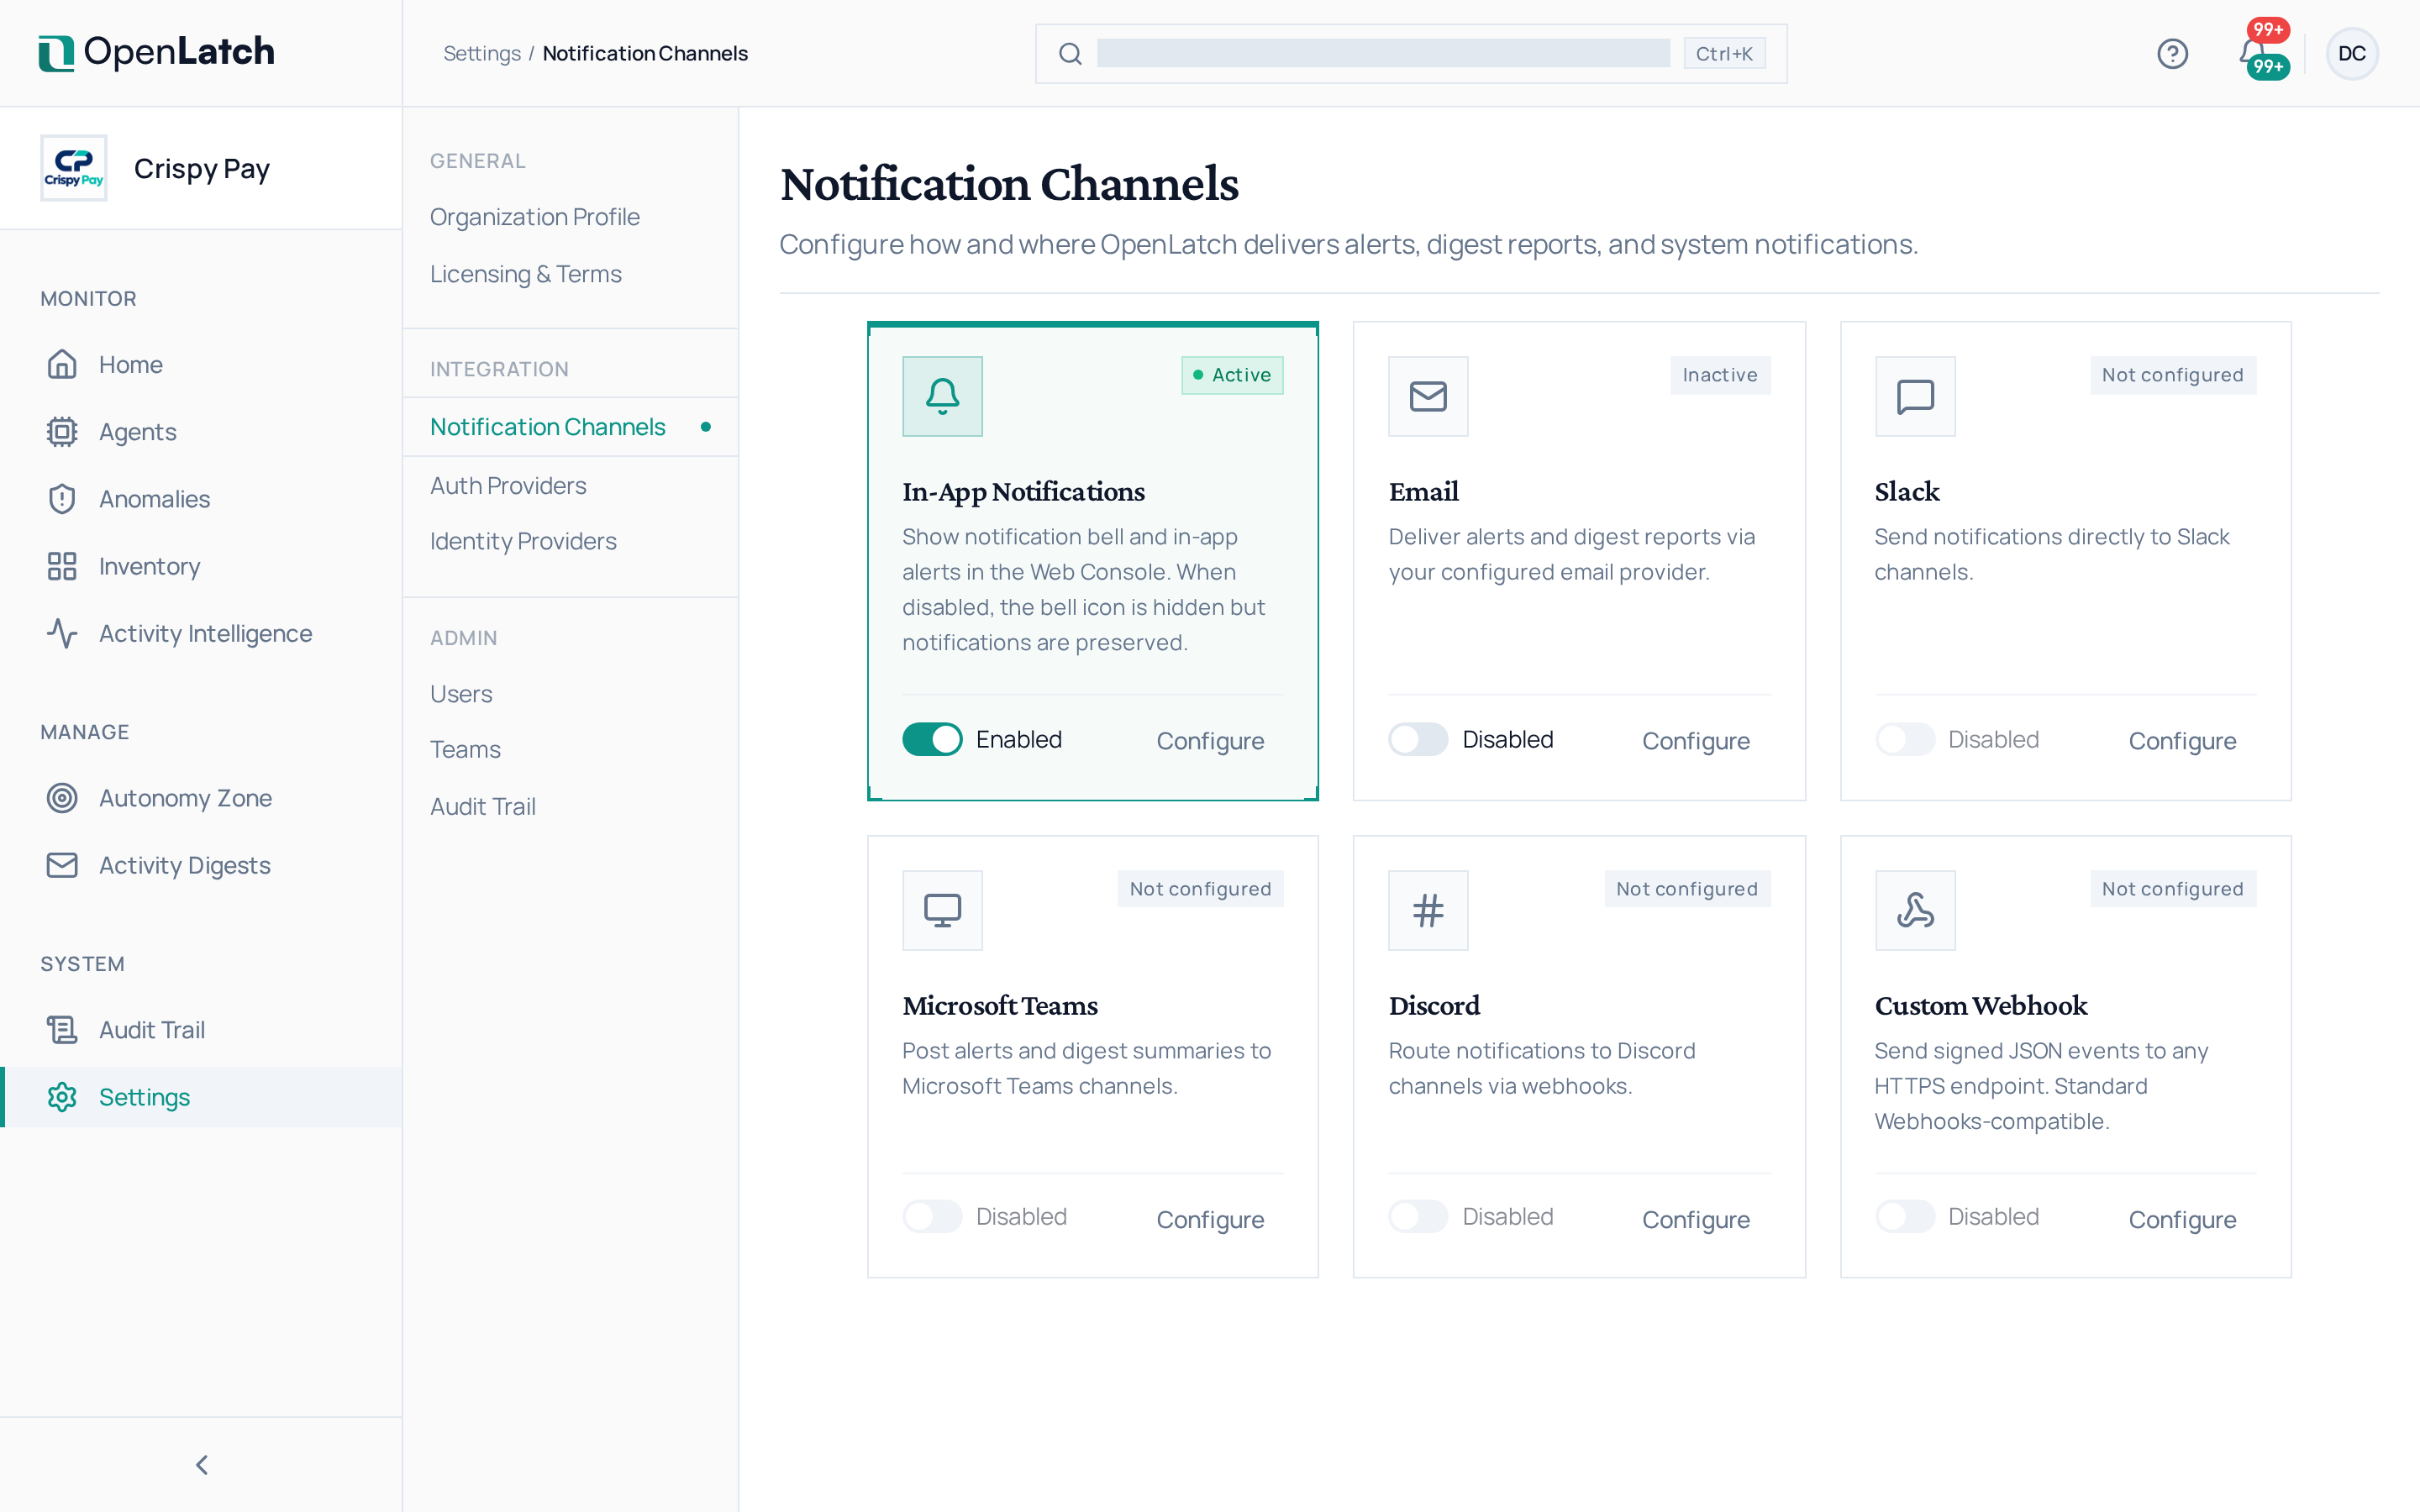Configure the Microsoft Teams channel
This screenshot has height=1512, width=2420.
(1210, 1220)
